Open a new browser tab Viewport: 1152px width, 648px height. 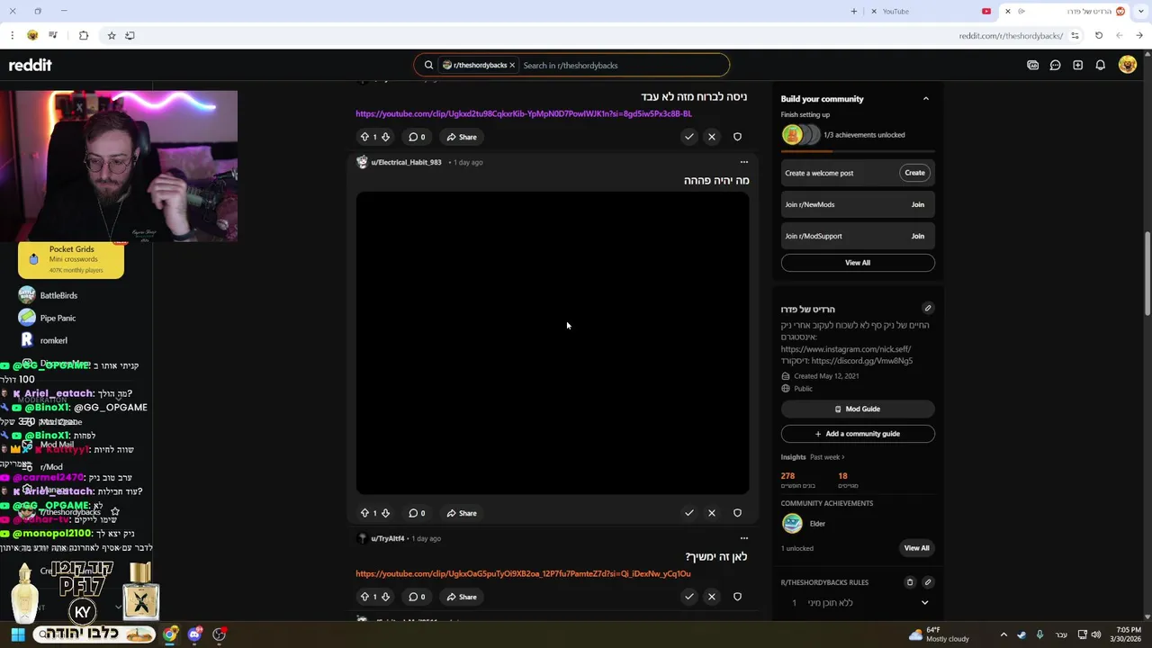[x=854, y=11]
